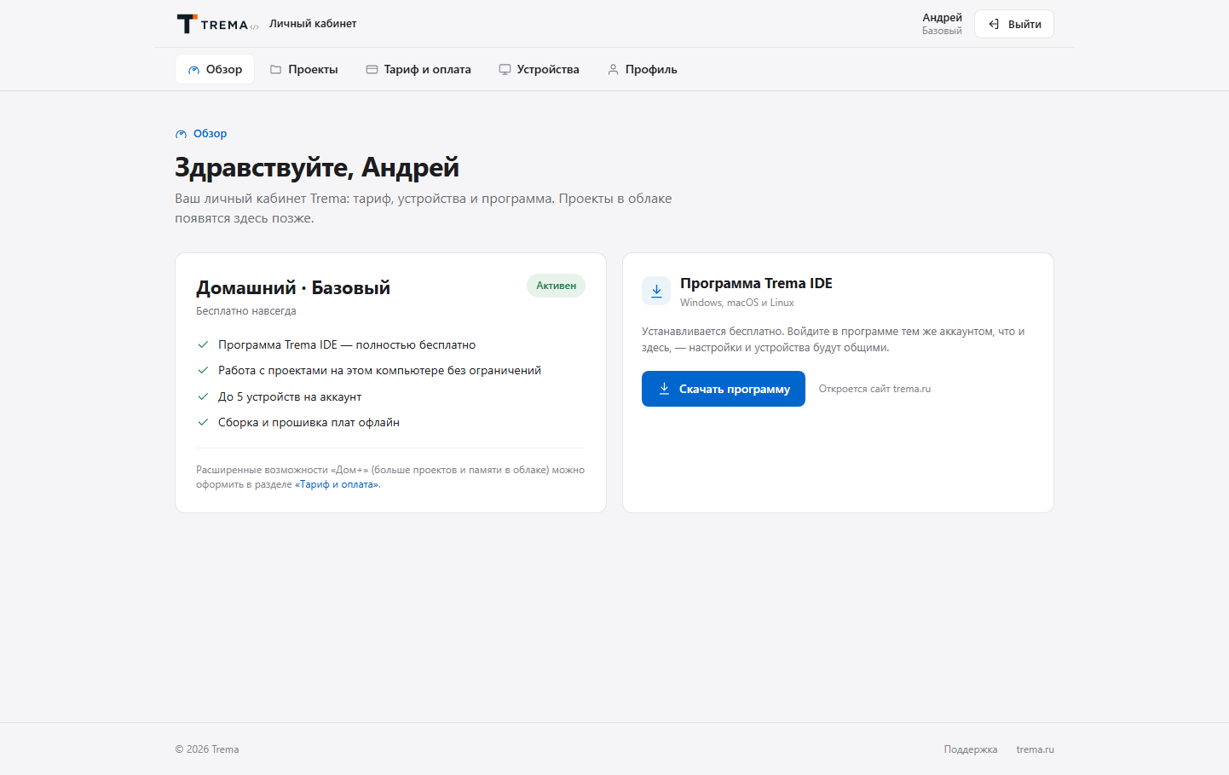
Task: Open the Поддержка footer link
Action: coord(971,749)
